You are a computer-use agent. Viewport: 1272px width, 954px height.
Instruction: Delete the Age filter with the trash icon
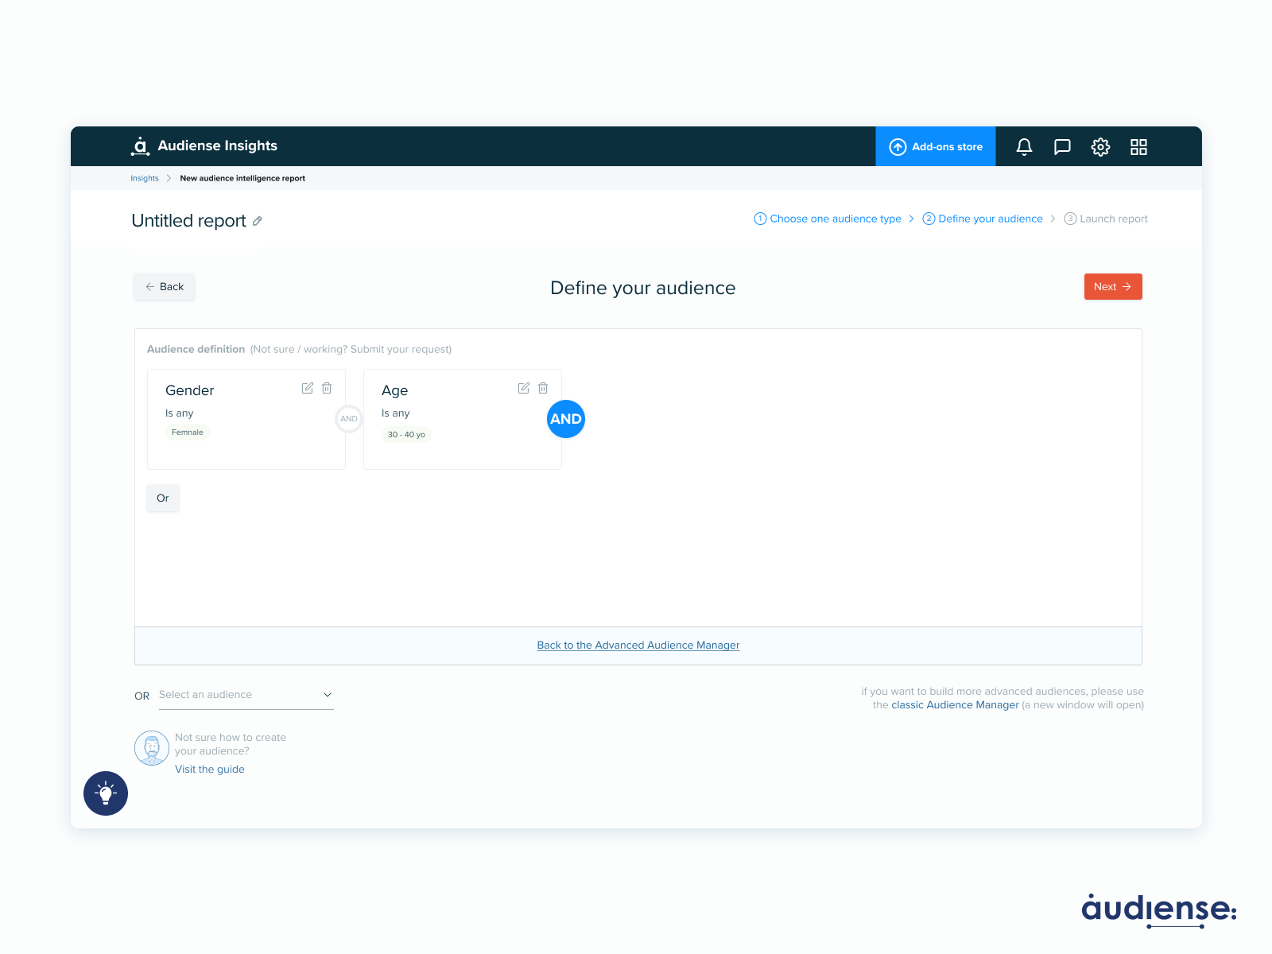tap(543, 388)
